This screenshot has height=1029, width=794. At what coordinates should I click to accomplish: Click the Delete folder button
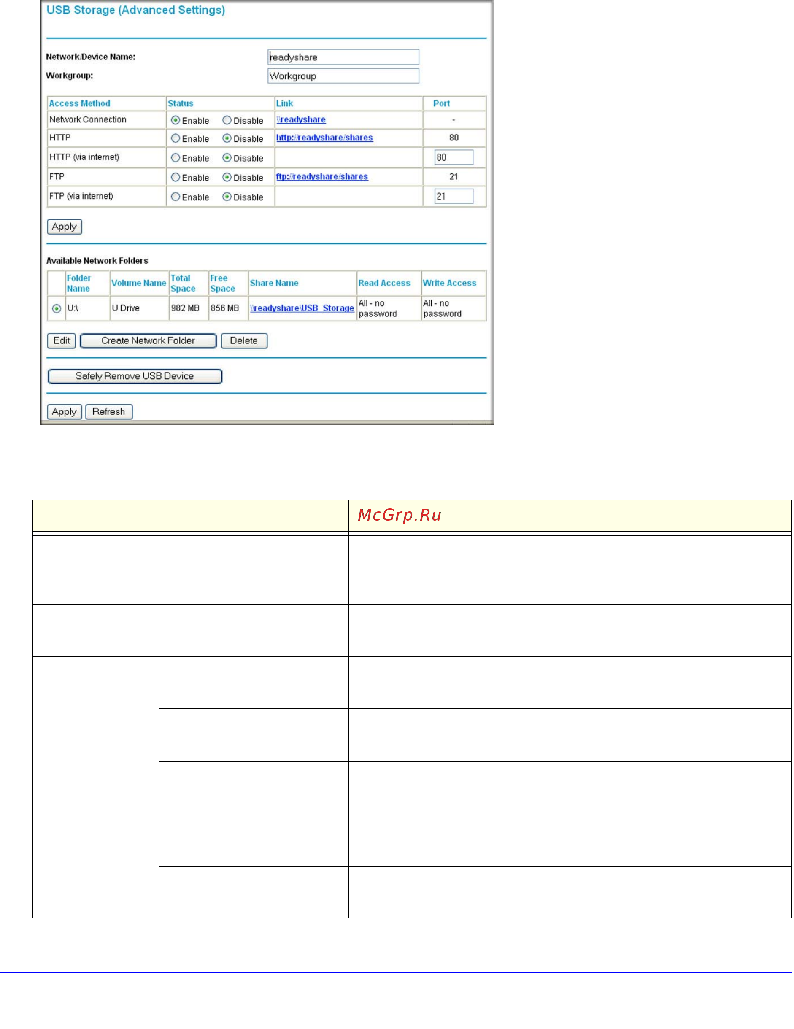244,340
